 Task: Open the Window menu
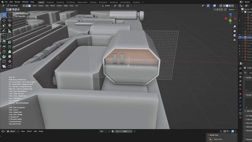pos(25,2)
